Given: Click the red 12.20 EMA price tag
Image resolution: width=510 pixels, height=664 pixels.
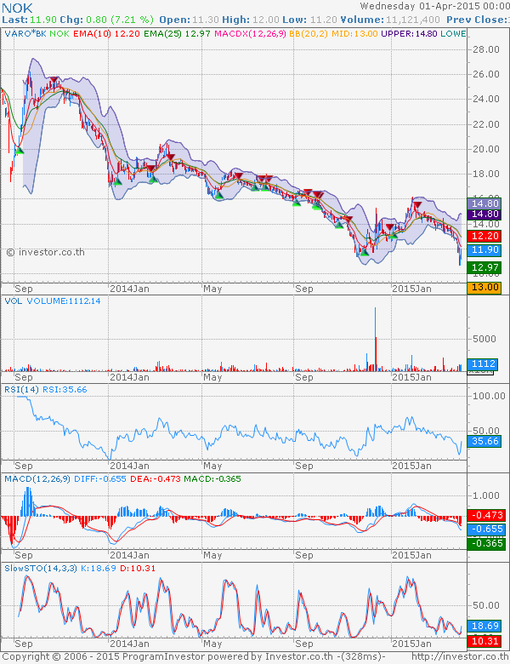Looking at the screenshot, I should 484,236.
